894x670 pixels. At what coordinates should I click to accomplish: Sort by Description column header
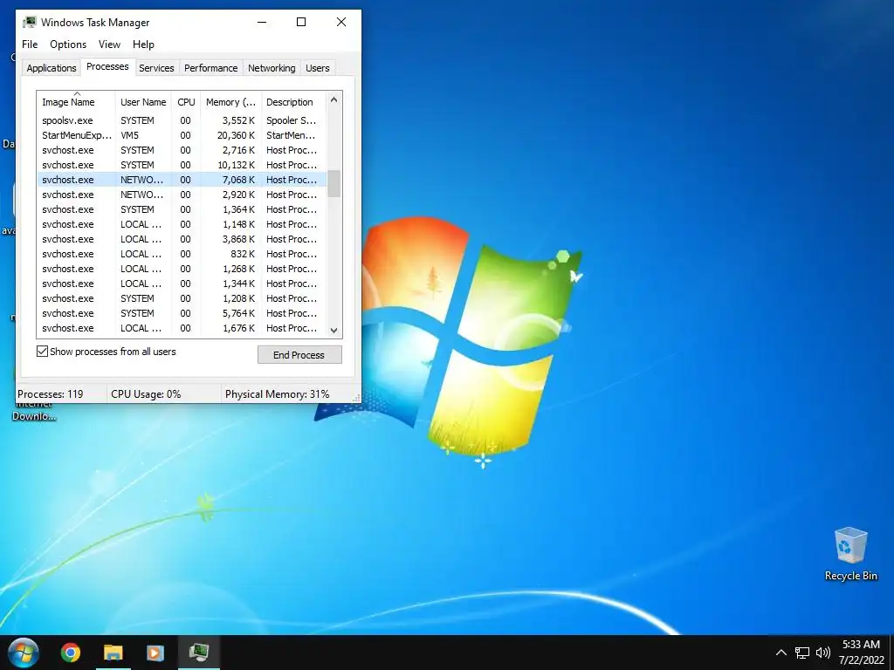(293, 102)
